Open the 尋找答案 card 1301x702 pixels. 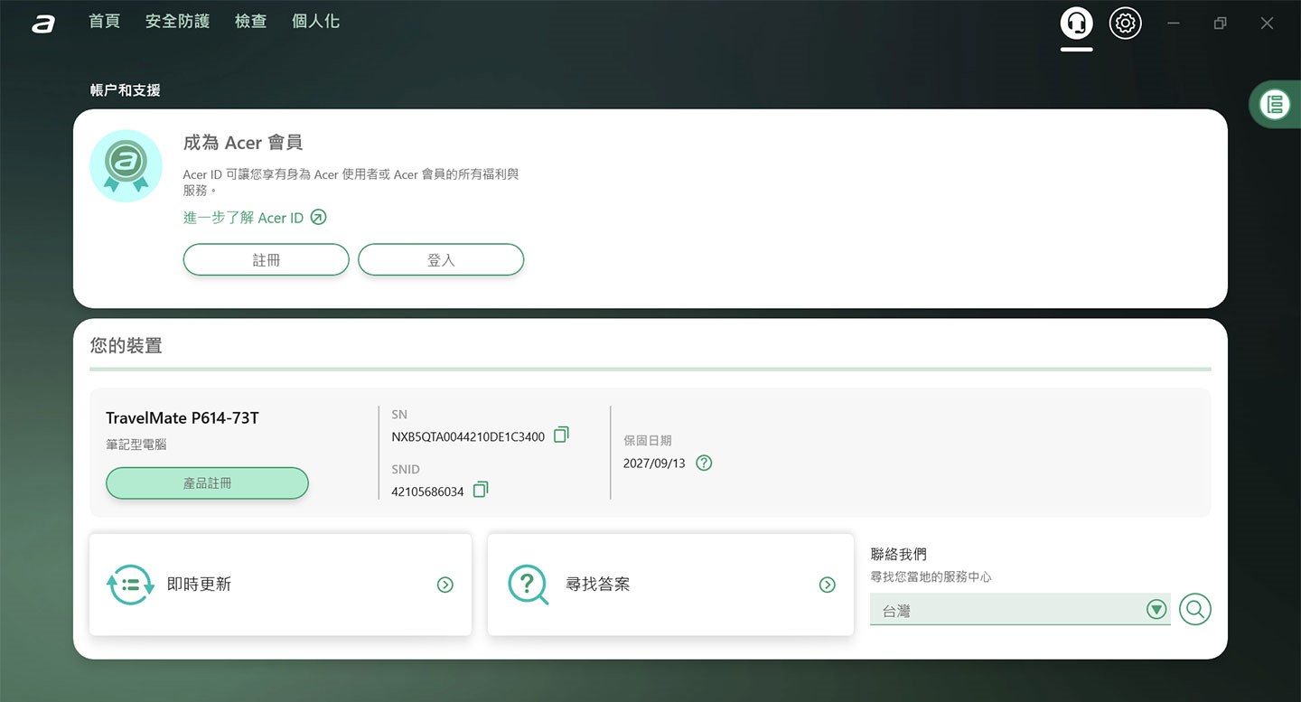click(x=670, y=585)
